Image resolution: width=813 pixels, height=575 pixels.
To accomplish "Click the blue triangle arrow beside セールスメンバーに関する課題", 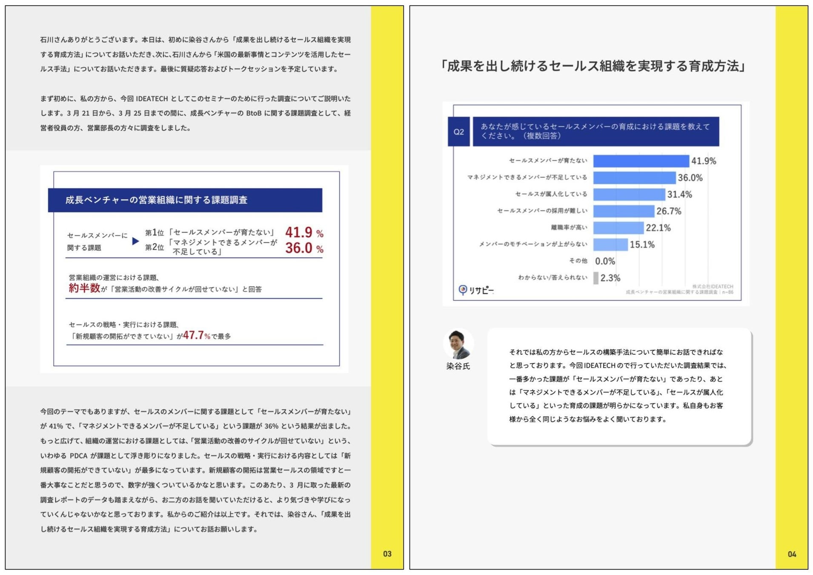I will point(135,241).
